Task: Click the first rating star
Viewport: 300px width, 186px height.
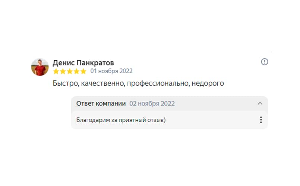Action: coord(56,71)
